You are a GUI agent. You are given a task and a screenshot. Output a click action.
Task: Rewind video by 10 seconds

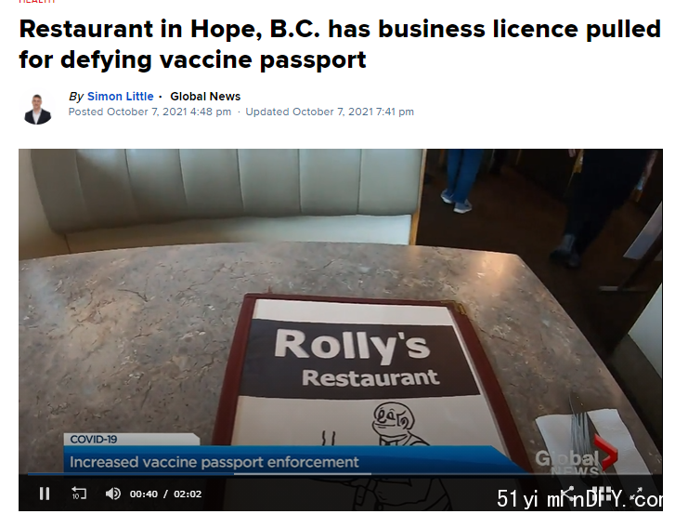tap(79, 494)
